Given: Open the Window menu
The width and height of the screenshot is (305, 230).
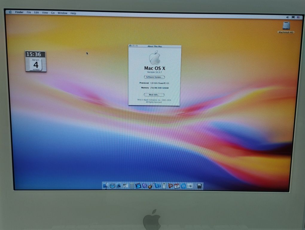Looking at the screenshot, I should (x=62, y=13).
